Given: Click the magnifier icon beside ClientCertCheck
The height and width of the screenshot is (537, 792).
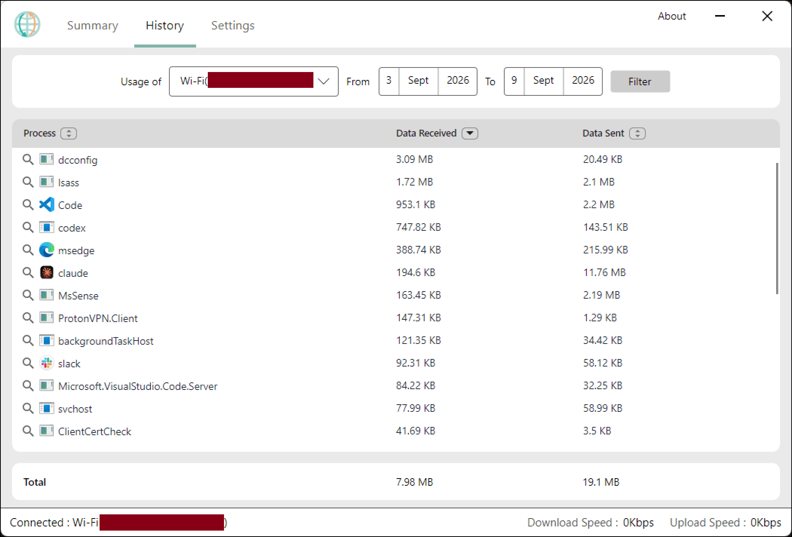Looking at the screenshot, I should click(x=28, y=431).
